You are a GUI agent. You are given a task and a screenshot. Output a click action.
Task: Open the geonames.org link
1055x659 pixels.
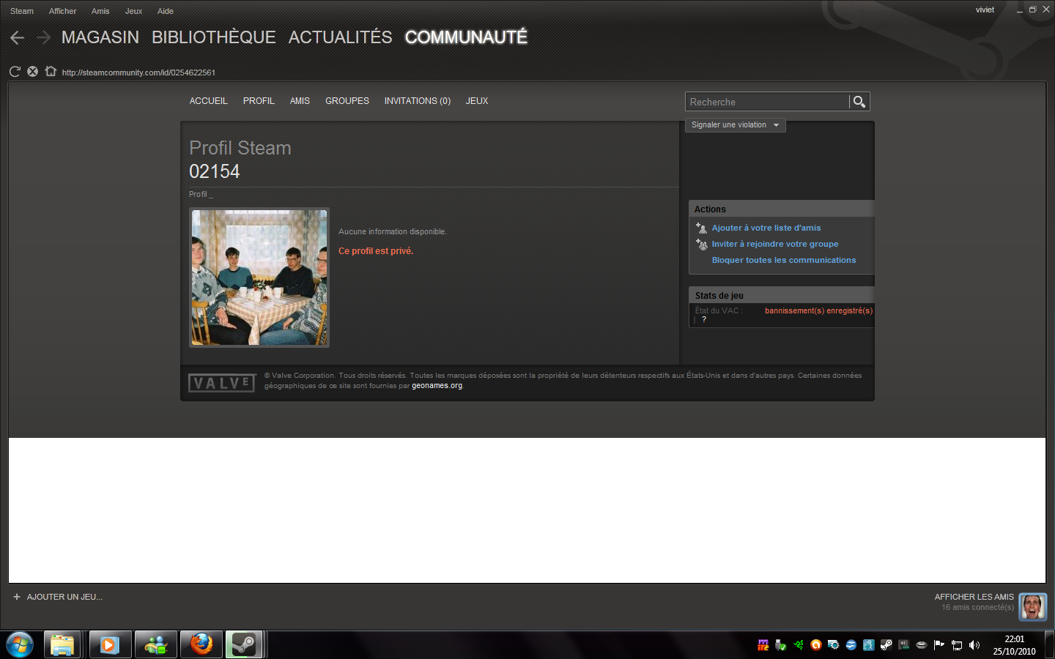click(437, 386)
